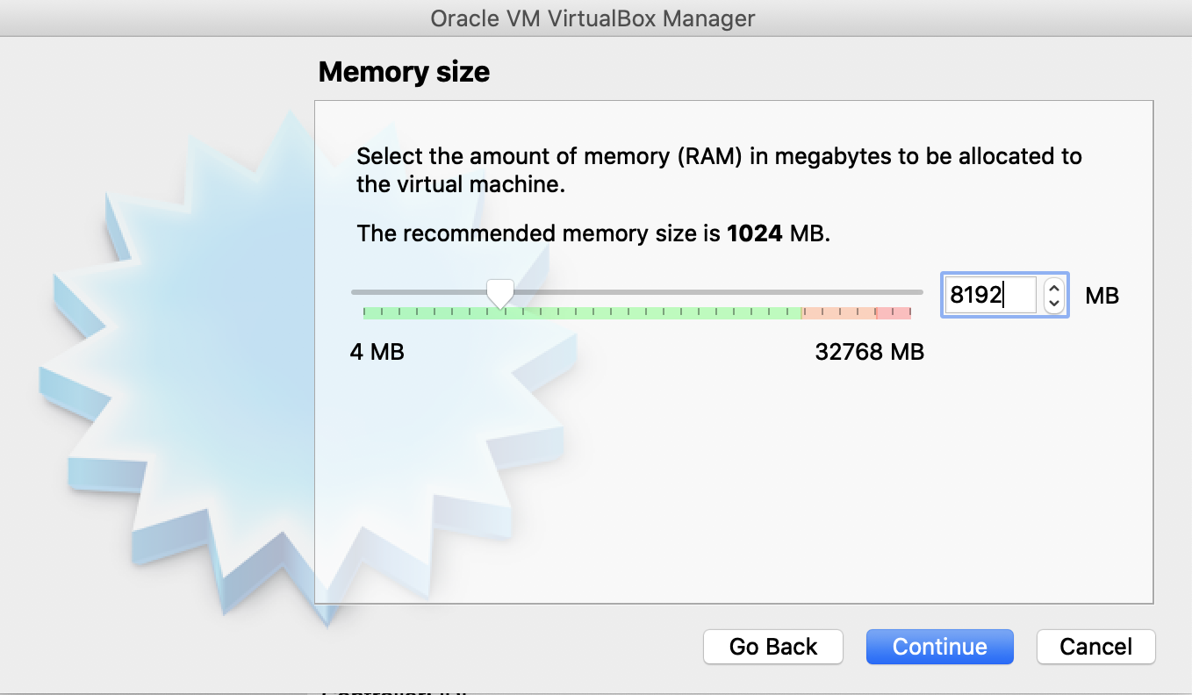Increase memory with the stepper up arrow
Viewport: 1192px width, 695px height.
[x=1054, y=287]
